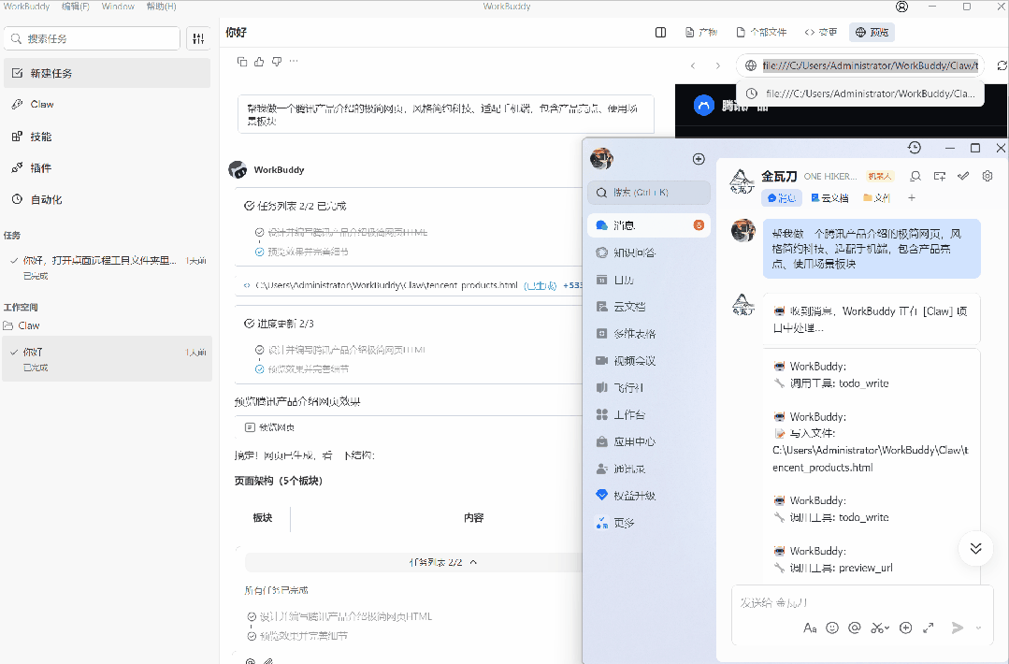
Task: Open 应用中心 in Feishu sidebar
Action: click(x=649, y=442)
